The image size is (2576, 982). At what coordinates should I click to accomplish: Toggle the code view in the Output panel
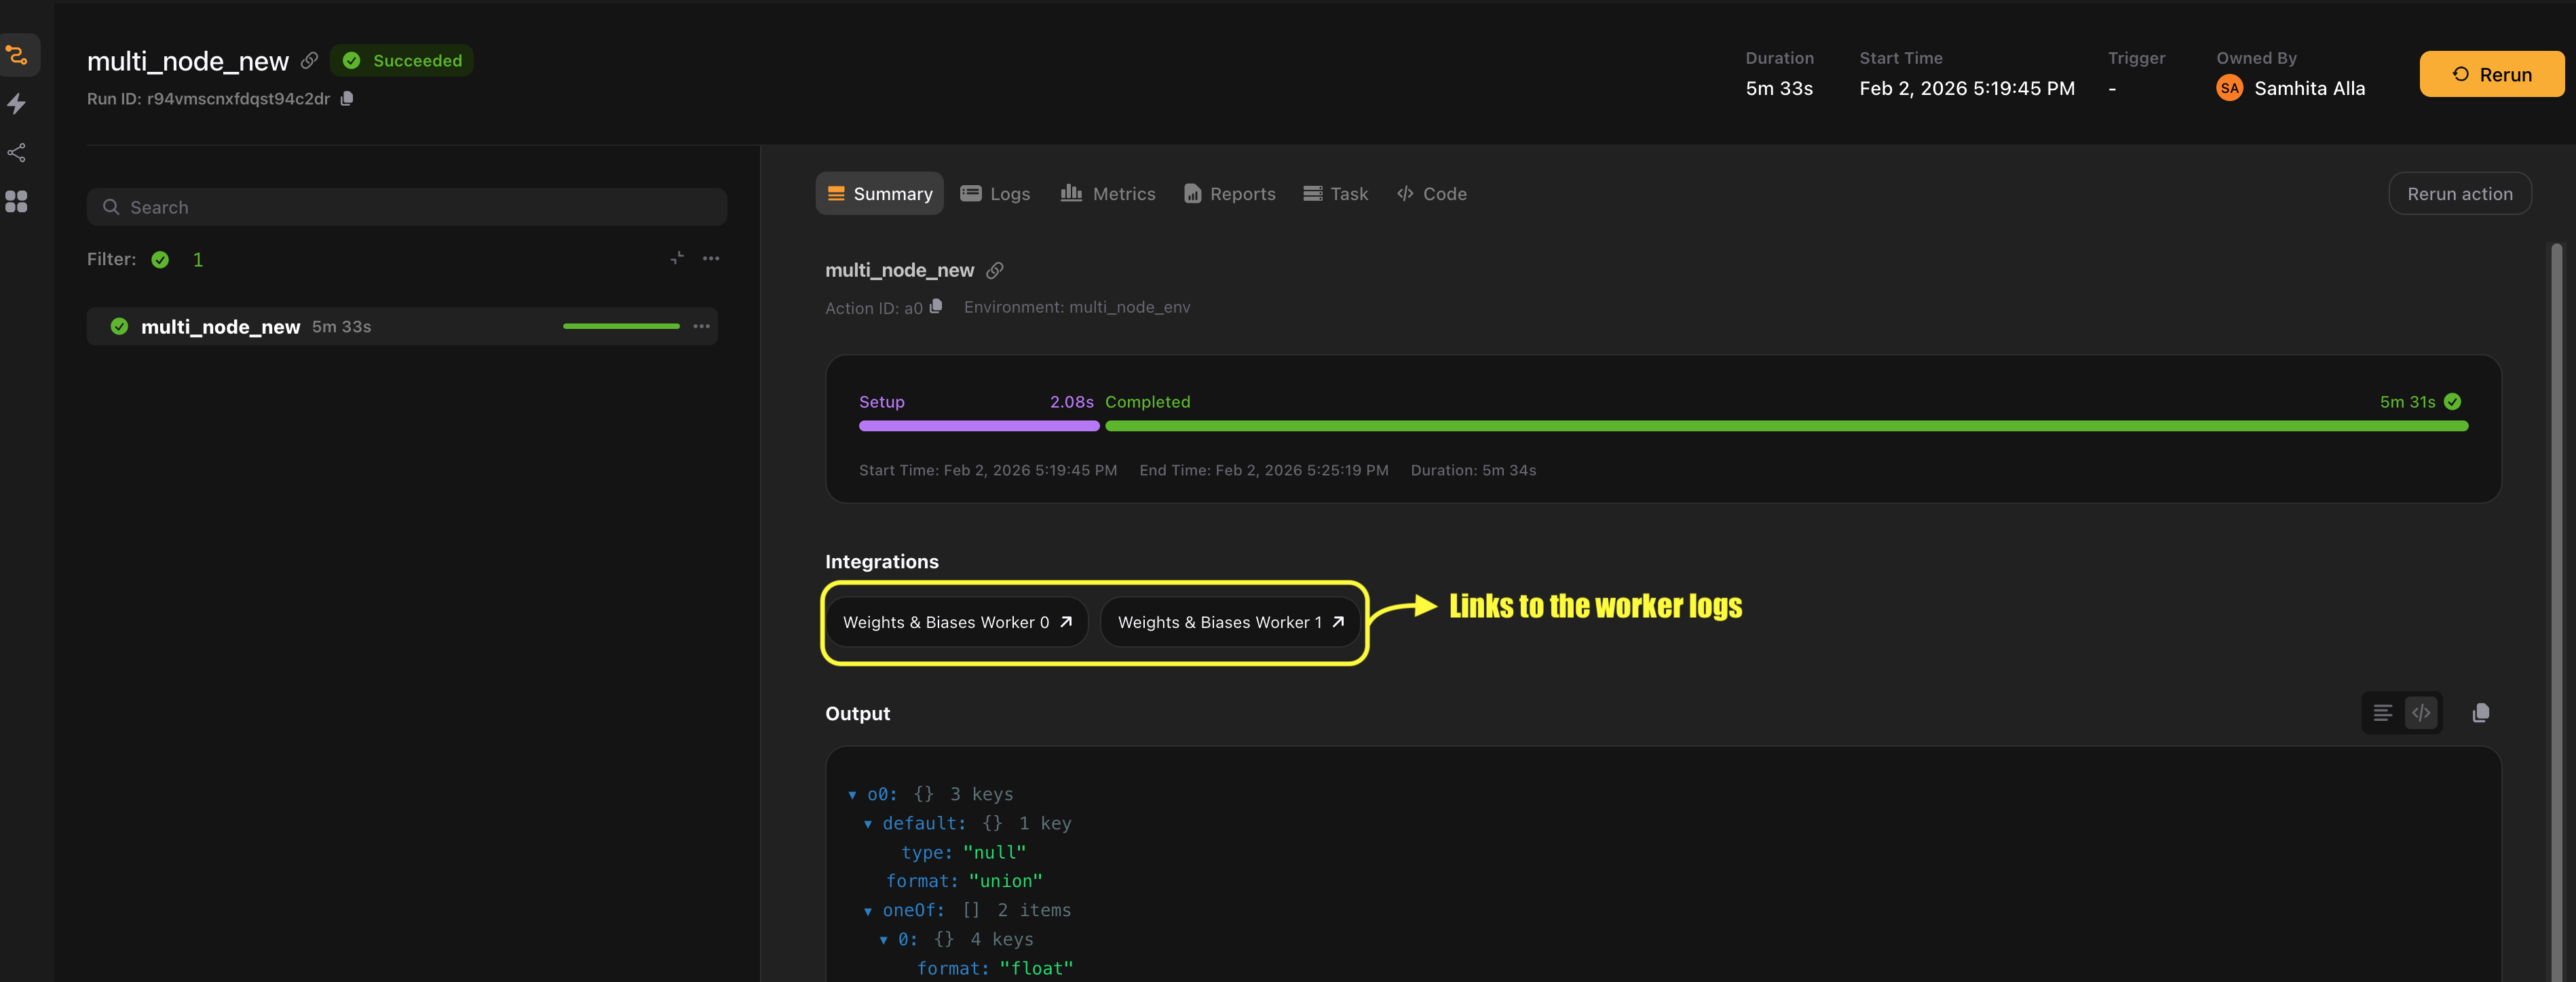coord(2421,712)
